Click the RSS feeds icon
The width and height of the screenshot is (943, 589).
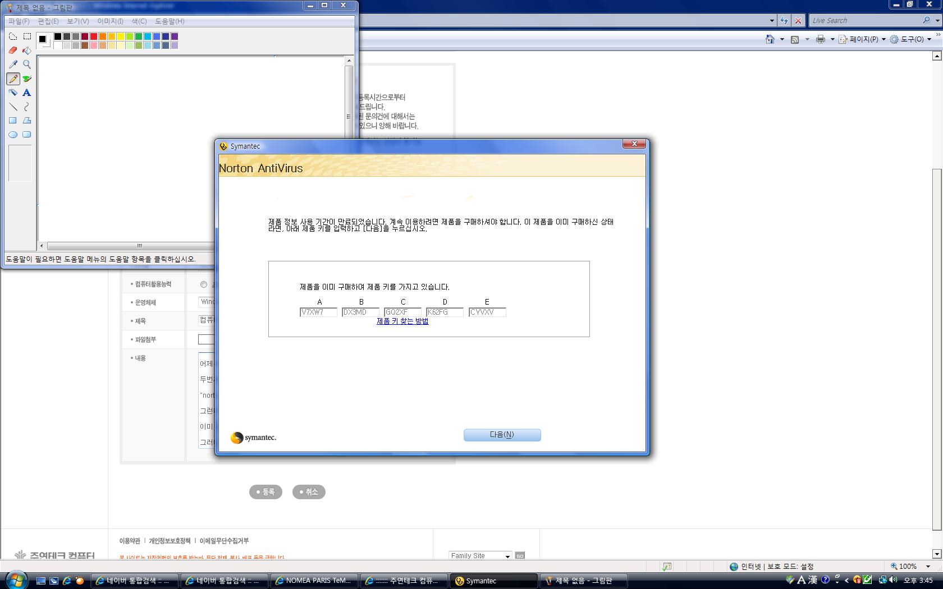pos(795,39)
